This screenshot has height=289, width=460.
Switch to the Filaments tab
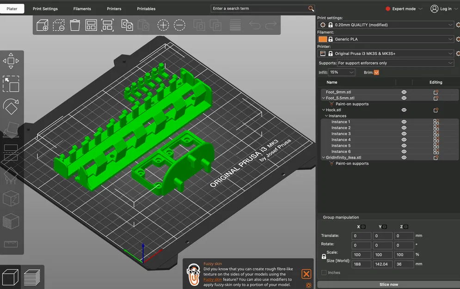tap(82, 9)
